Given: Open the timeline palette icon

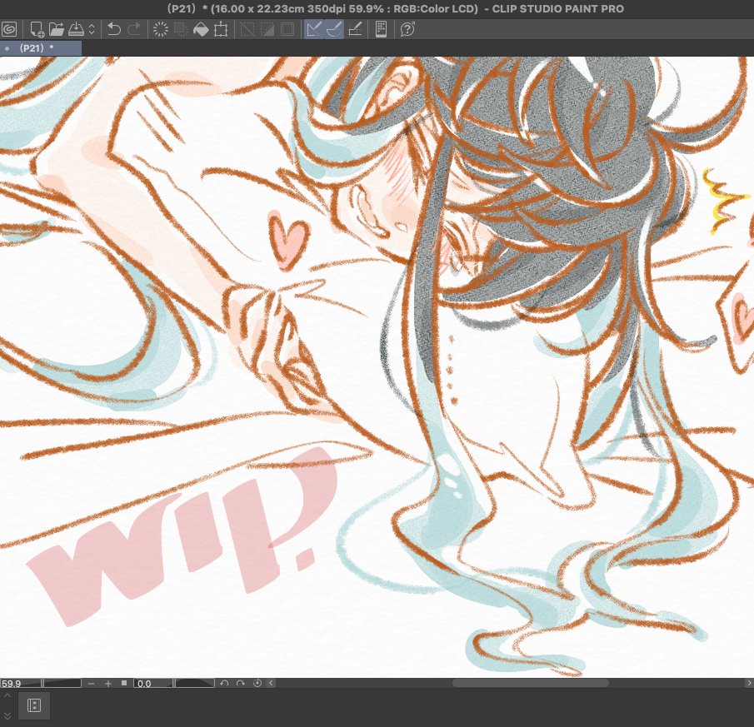Looking at the screenshot, I should point(34,705).
